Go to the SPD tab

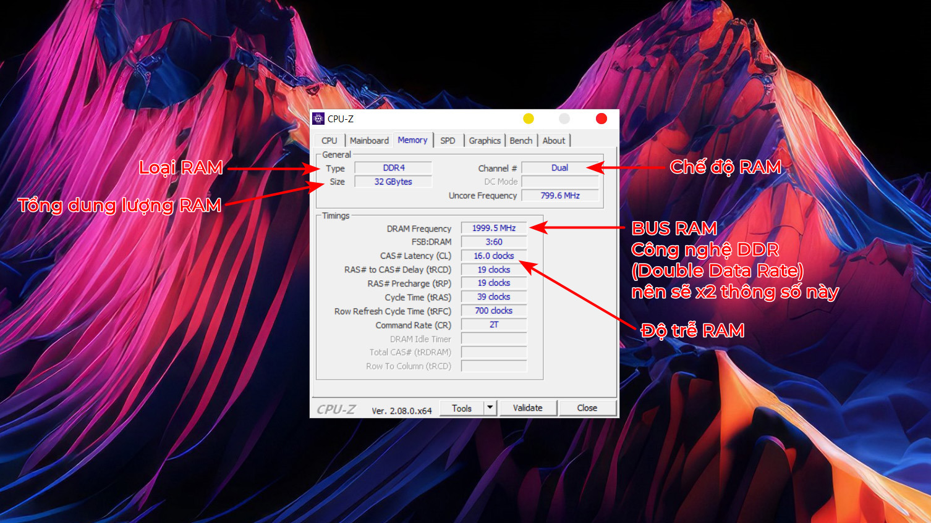coord(448,141)
